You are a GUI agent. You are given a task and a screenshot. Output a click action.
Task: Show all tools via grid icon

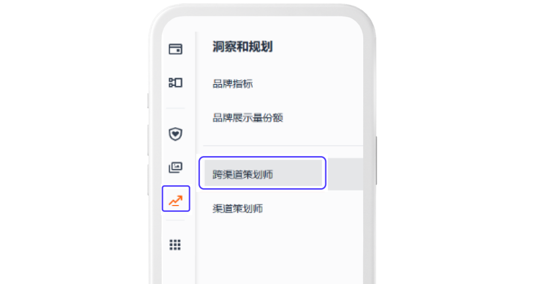tap(175, 244)
